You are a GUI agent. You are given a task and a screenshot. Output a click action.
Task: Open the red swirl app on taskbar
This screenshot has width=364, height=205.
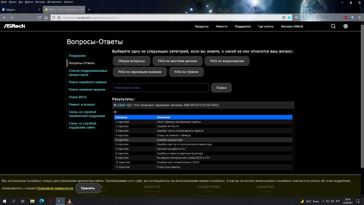click(51, 201)
